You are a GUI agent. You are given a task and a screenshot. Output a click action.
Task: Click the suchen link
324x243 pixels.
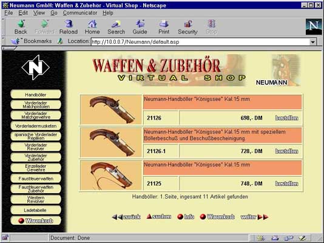159,217
